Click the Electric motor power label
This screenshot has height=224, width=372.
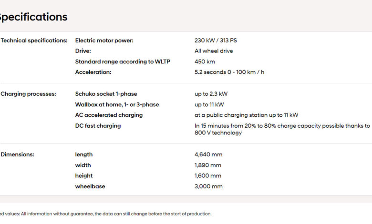pos(104,41)
